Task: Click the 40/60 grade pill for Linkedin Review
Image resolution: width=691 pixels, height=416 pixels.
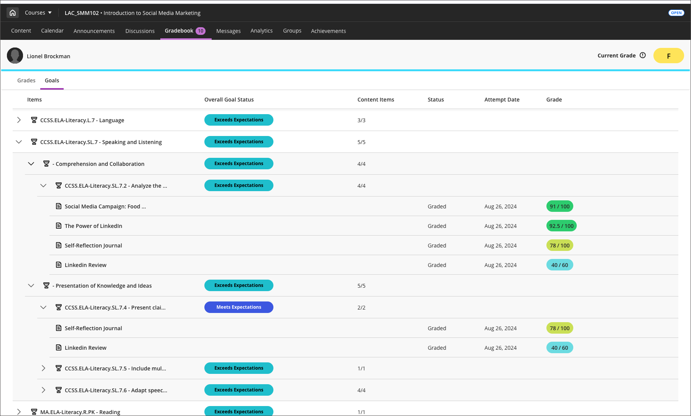Action: pyautogui.click(x=559, y=265)
